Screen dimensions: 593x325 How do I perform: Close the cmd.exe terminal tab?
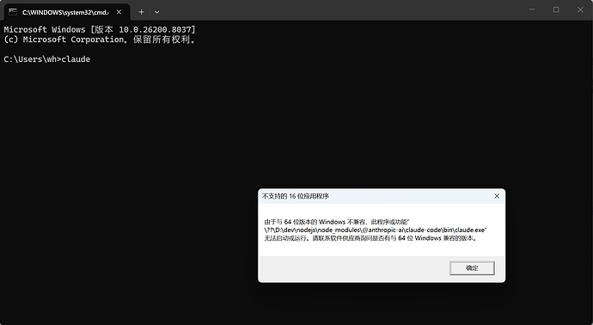pyautogui.click(x=119, y=12)
